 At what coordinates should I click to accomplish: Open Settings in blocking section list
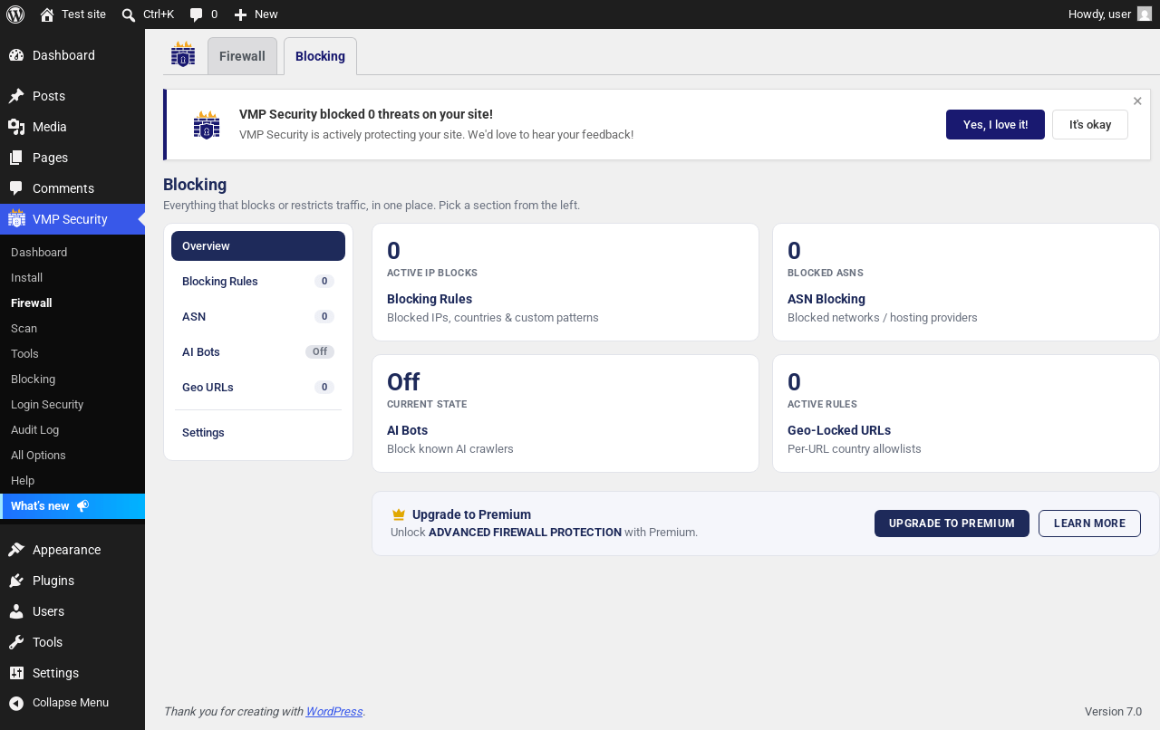click(258, 433)
